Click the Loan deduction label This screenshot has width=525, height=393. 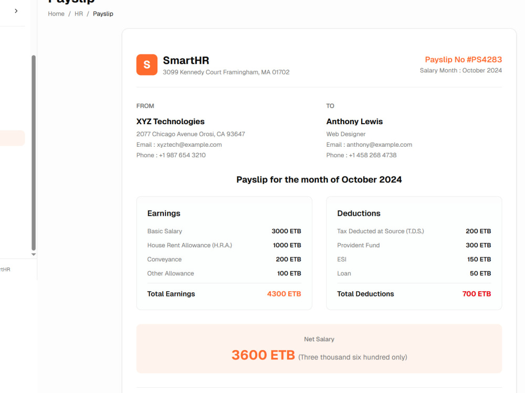tap(344, 274)
